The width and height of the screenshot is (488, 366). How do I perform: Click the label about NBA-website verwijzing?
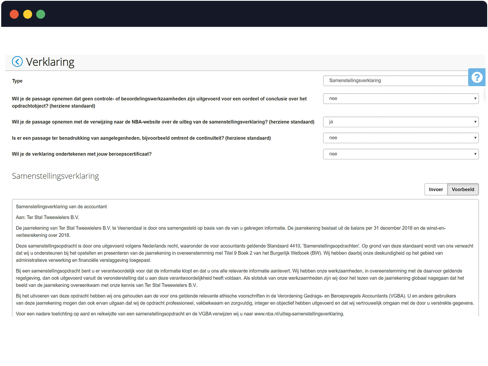pos(163,122)
